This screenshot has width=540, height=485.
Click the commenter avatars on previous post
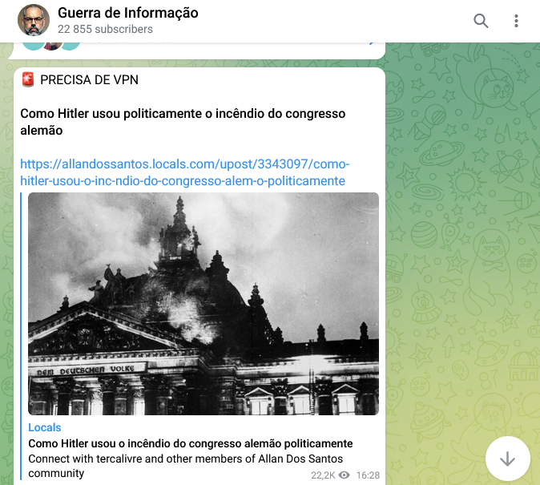[x=51, y=46]
